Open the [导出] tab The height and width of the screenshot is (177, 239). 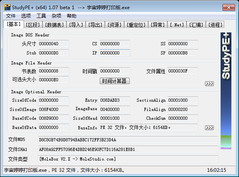click(95, 25)
